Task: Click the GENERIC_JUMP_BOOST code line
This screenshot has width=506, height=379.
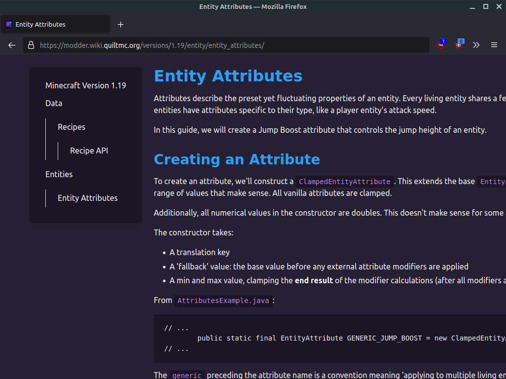Action: point(352,339)
